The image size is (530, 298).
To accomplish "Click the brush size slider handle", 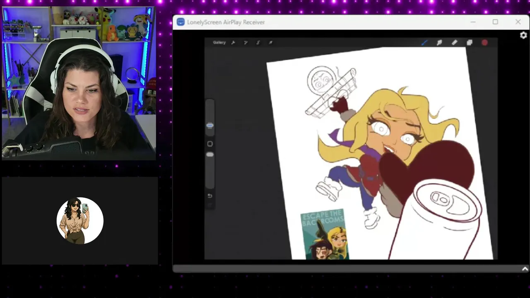I will click(x=210, y=125).
